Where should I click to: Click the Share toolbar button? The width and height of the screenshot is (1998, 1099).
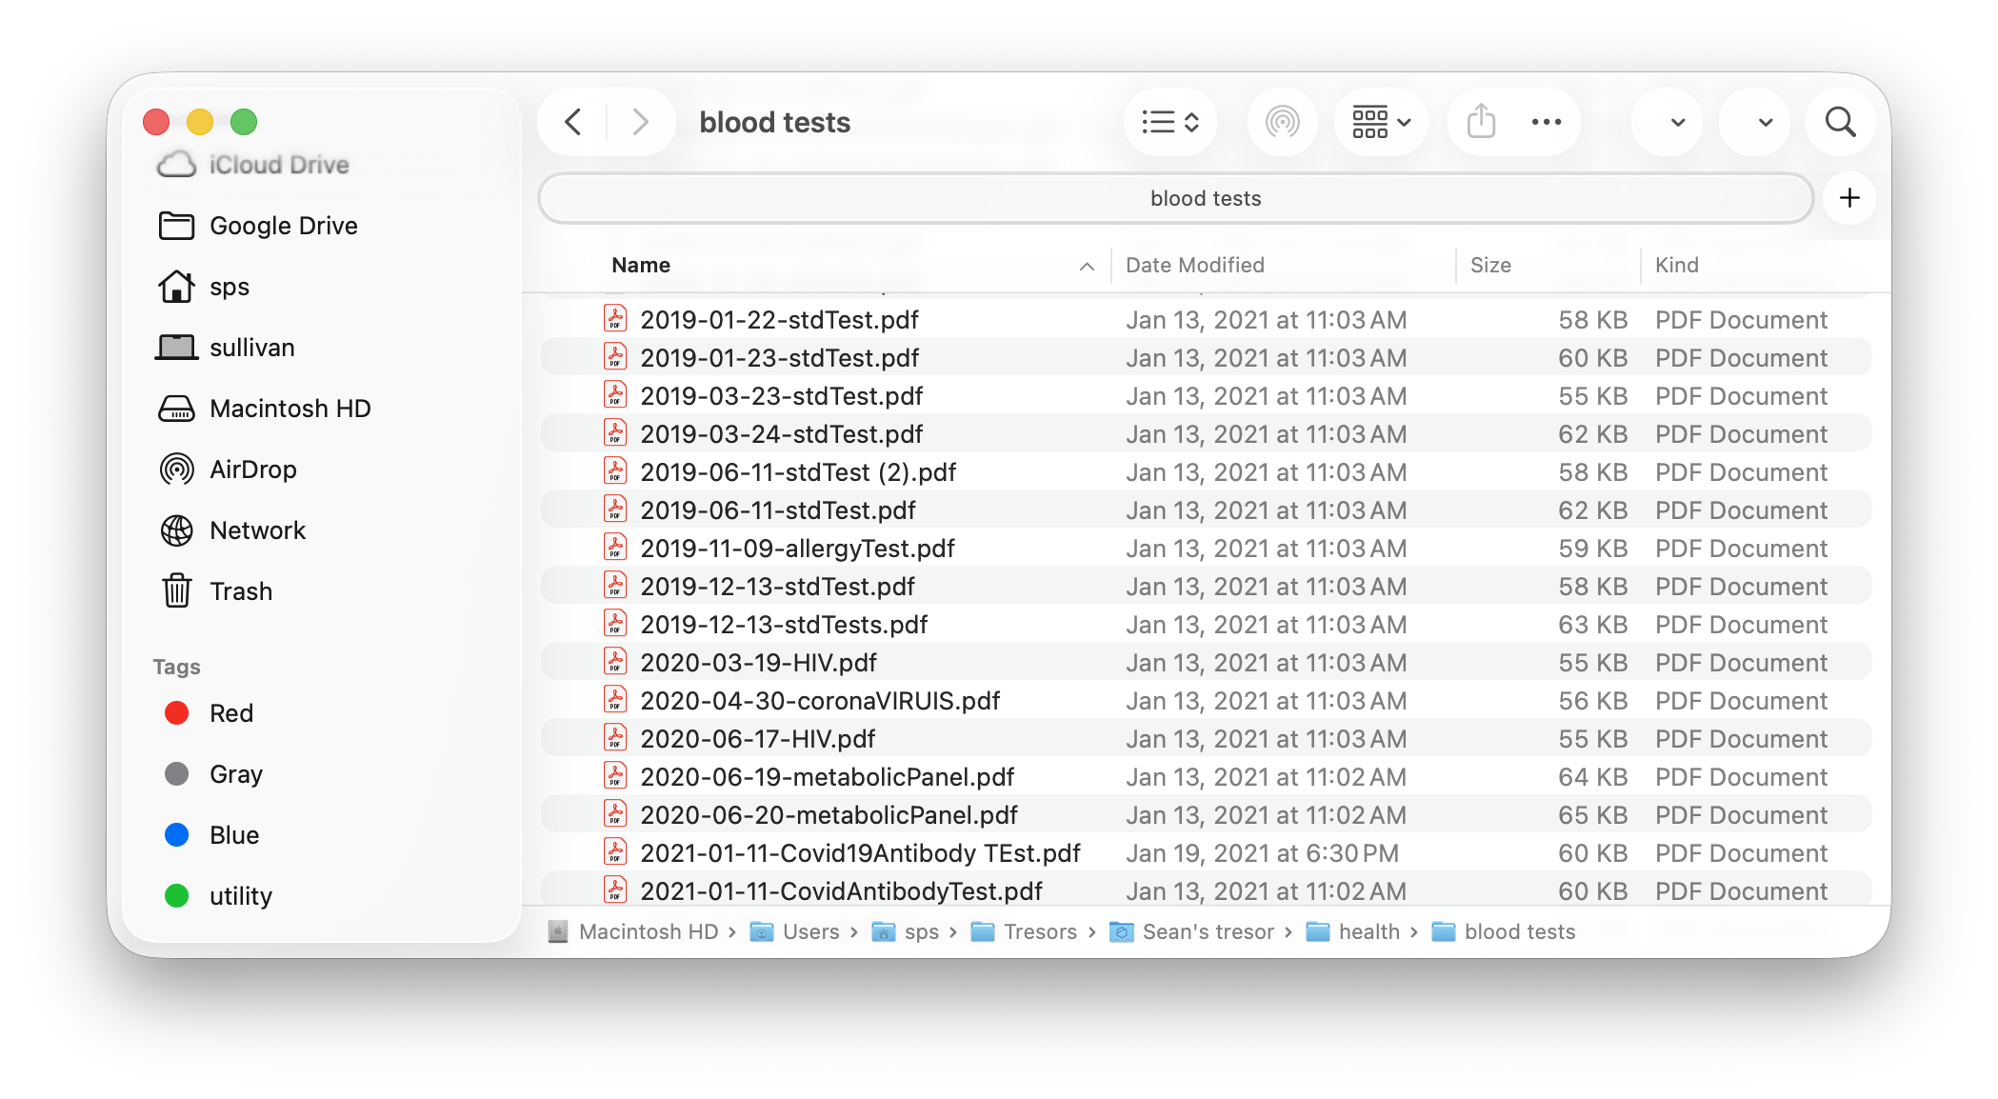1481,122
